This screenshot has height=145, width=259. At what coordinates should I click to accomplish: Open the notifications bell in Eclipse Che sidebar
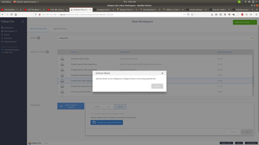point(23,21)
